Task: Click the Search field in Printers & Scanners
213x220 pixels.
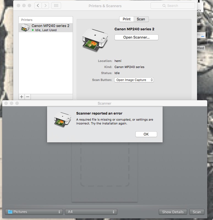Action: tap(173, 6)
